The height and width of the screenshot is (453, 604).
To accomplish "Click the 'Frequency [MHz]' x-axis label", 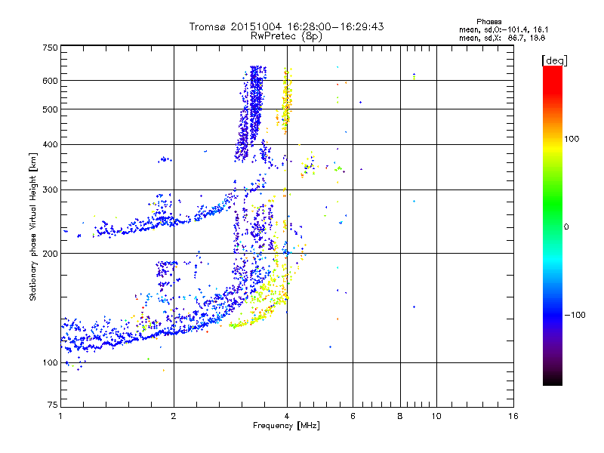I will click(286, 426).
